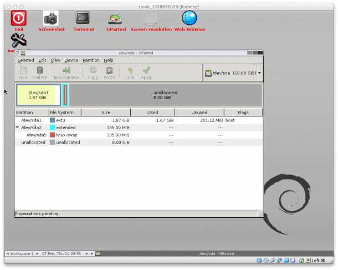The image size is (338, 270).
Task: Sort by the Unused column header
Action: pyautogui.click(x=199, y=113)
